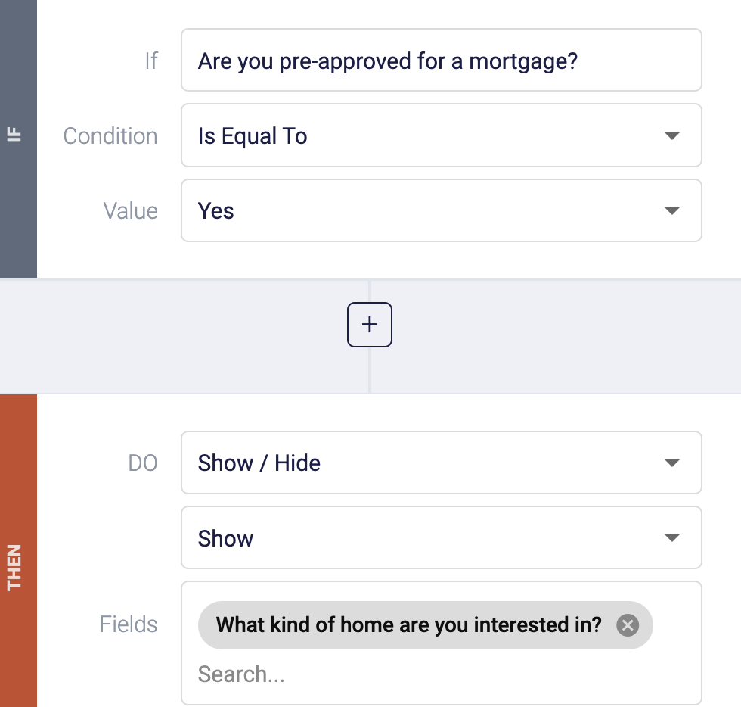Click the Show dropdown arrow

671,537
